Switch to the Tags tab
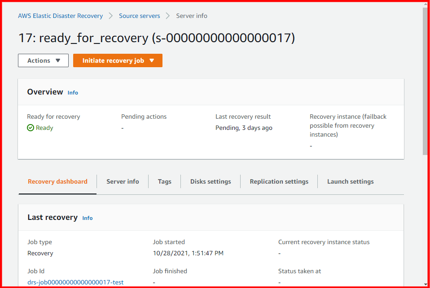The width and height of the screenshot is (430, 288). pyautogui.click(x=165, y=181)
